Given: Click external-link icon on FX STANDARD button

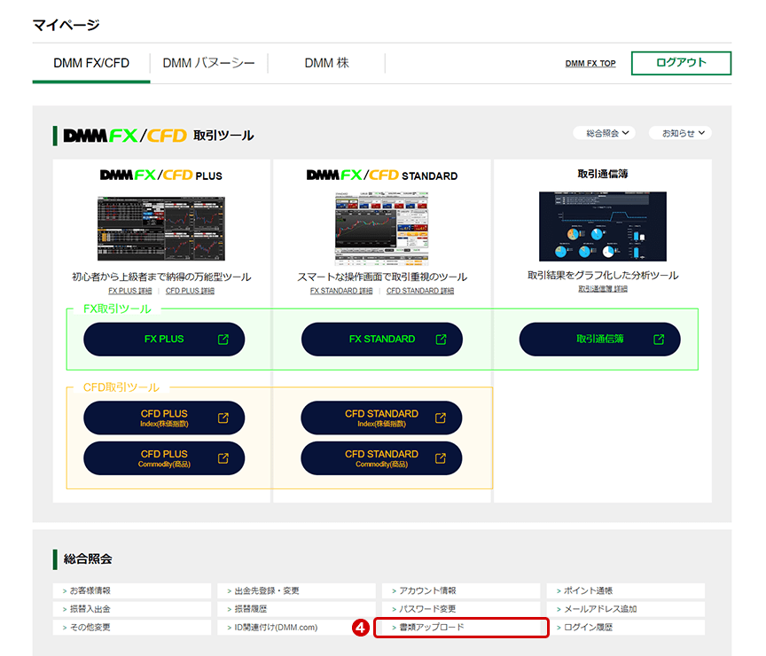Looking at the screenshot, I should coord(442,339).
